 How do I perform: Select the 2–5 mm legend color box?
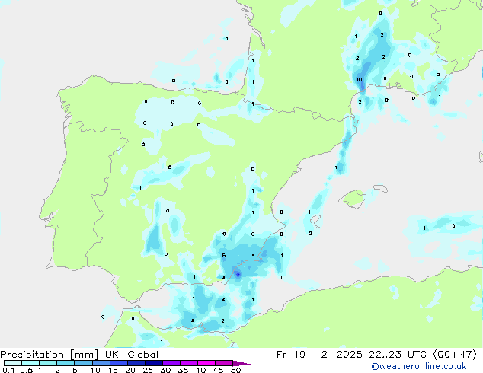66,363
